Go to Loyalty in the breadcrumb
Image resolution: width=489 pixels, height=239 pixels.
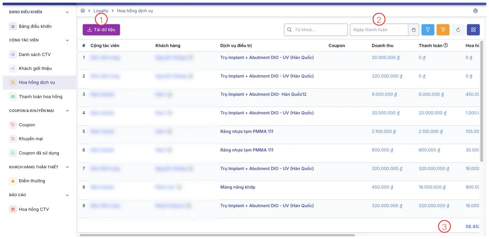101,11
